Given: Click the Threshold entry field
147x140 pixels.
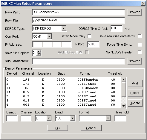Looking at the screenshot, I should click(x=120, y=118).
